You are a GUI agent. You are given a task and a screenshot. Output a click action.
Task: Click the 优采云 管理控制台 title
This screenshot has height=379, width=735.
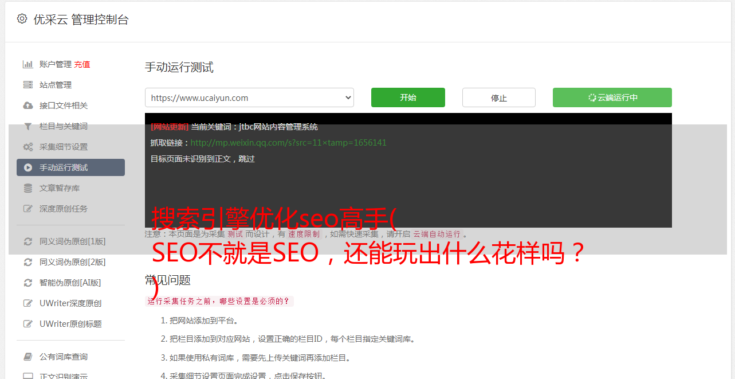(81, 19)
